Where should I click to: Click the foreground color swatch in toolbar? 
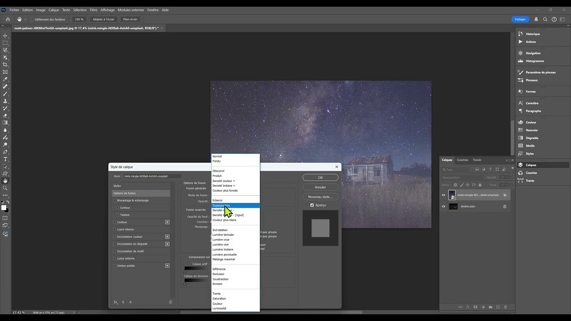coord(4,208)
